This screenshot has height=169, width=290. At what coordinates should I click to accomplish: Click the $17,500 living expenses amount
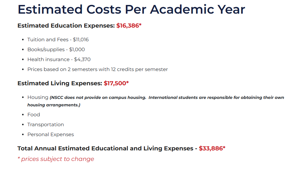(x=116, y=83)
